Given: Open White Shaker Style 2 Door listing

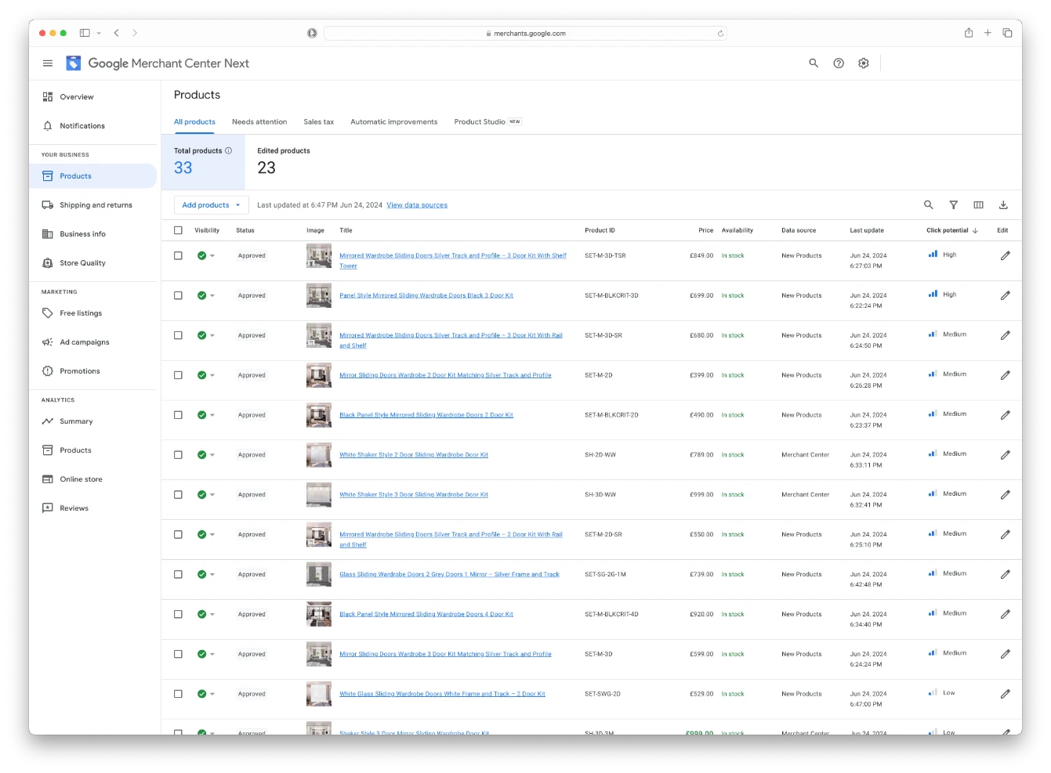Looking at the screenshot, I should click(x=414, y=455).
